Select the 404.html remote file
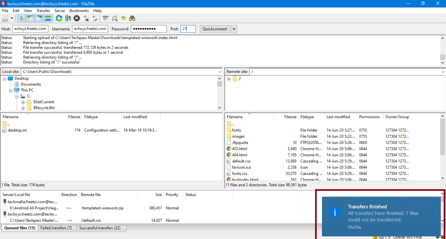The image size is (446, 239). (x=240, y=155)
